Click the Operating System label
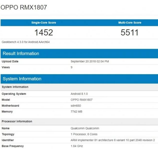The image size is (158, 149). tap(14, 94)
